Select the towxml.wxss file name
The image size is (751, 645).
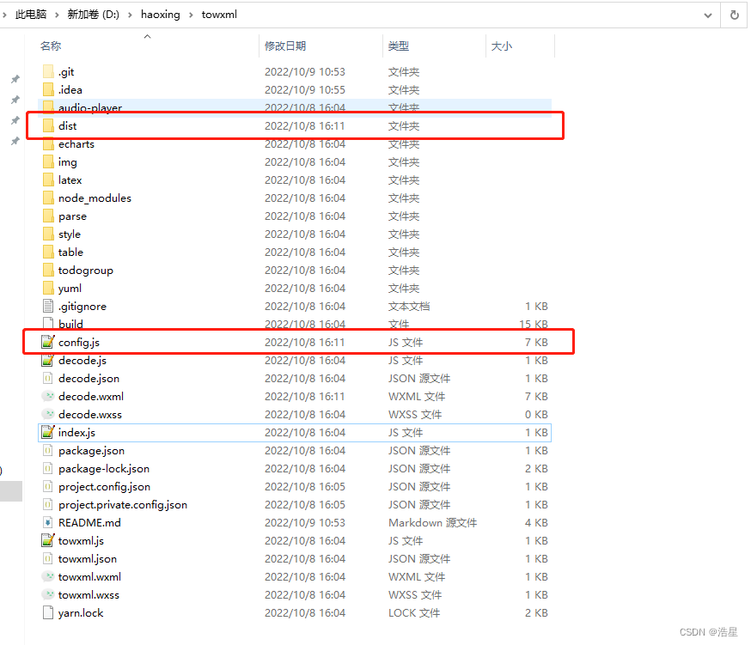(89, 594)
